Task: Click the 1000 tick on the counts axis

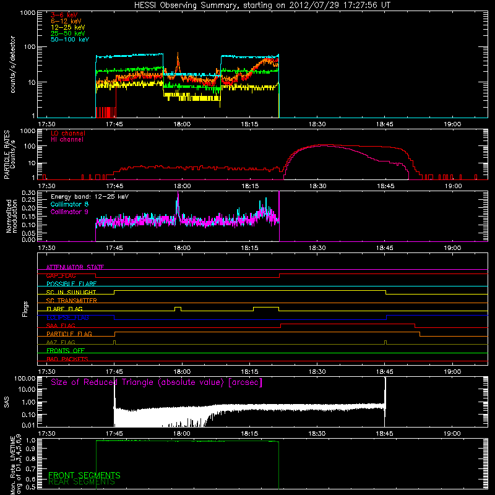Action: [x=27, y=13]
